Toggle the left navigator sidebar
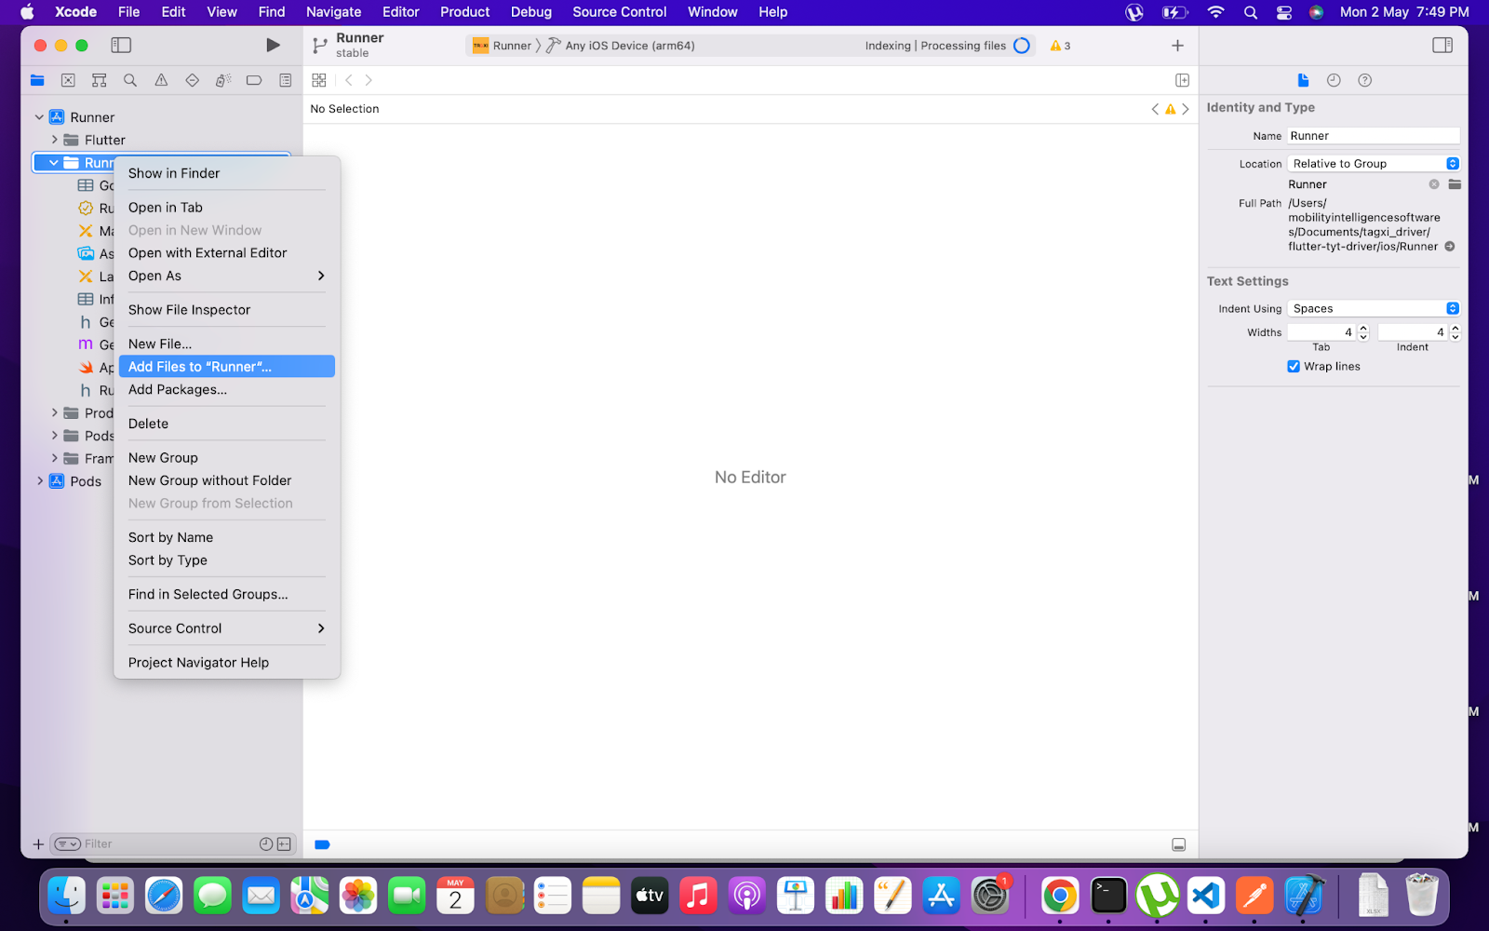This screenshot has height=931, width=1489. coord(121,44)
